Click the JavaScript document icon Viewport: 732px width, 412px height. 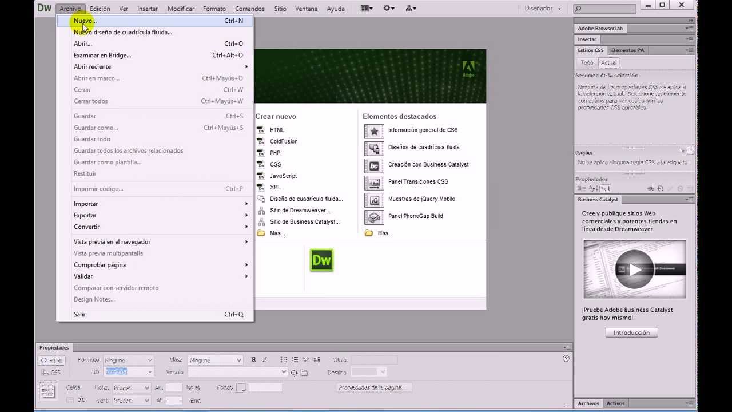click(261, 176)
